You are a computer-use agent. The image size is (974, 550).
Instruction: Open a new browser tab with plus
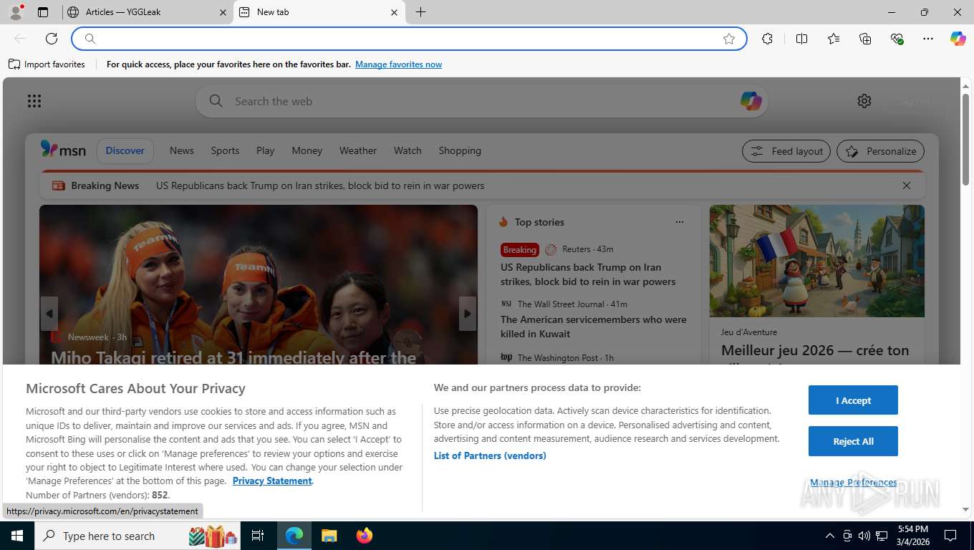tap(420, 12)
